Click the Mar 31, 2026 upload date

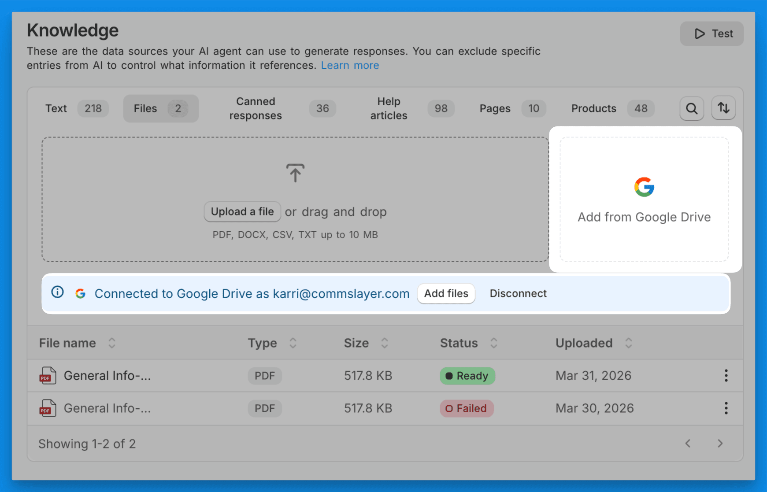coord(593,376)
